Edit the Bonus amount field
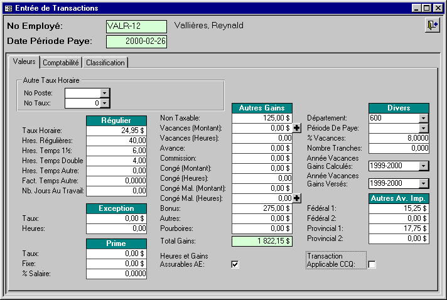Screen dimensions: 447x300 click(x=262, y=208)
